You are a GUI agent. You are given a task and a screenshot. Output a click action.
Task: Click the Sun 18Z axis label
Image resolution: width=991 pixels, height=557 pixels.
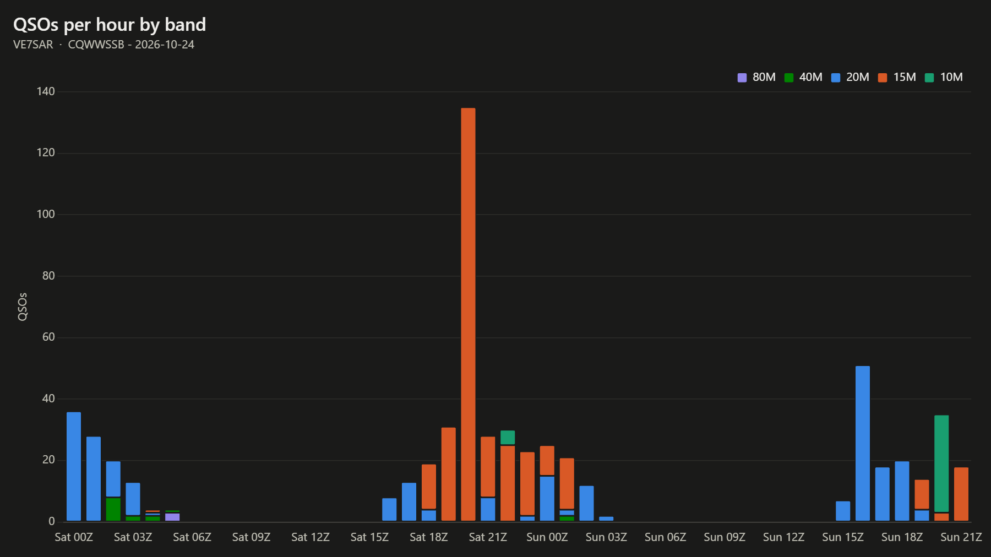click(902, 537)
